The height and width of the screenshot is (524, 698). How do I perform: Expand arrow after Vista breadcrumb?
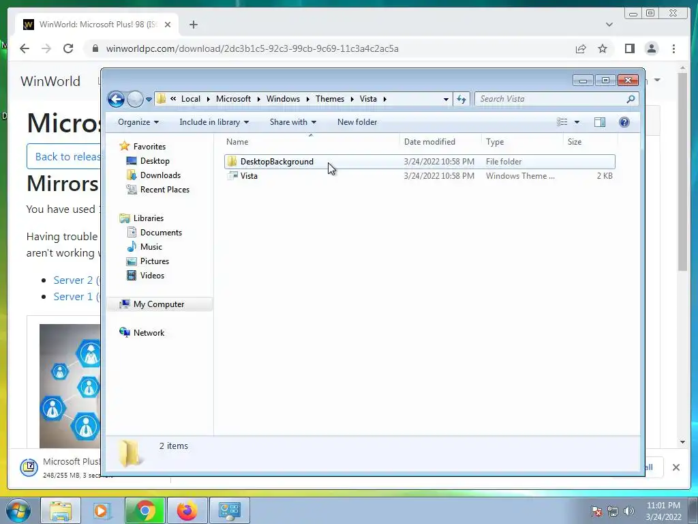(385, 99)
